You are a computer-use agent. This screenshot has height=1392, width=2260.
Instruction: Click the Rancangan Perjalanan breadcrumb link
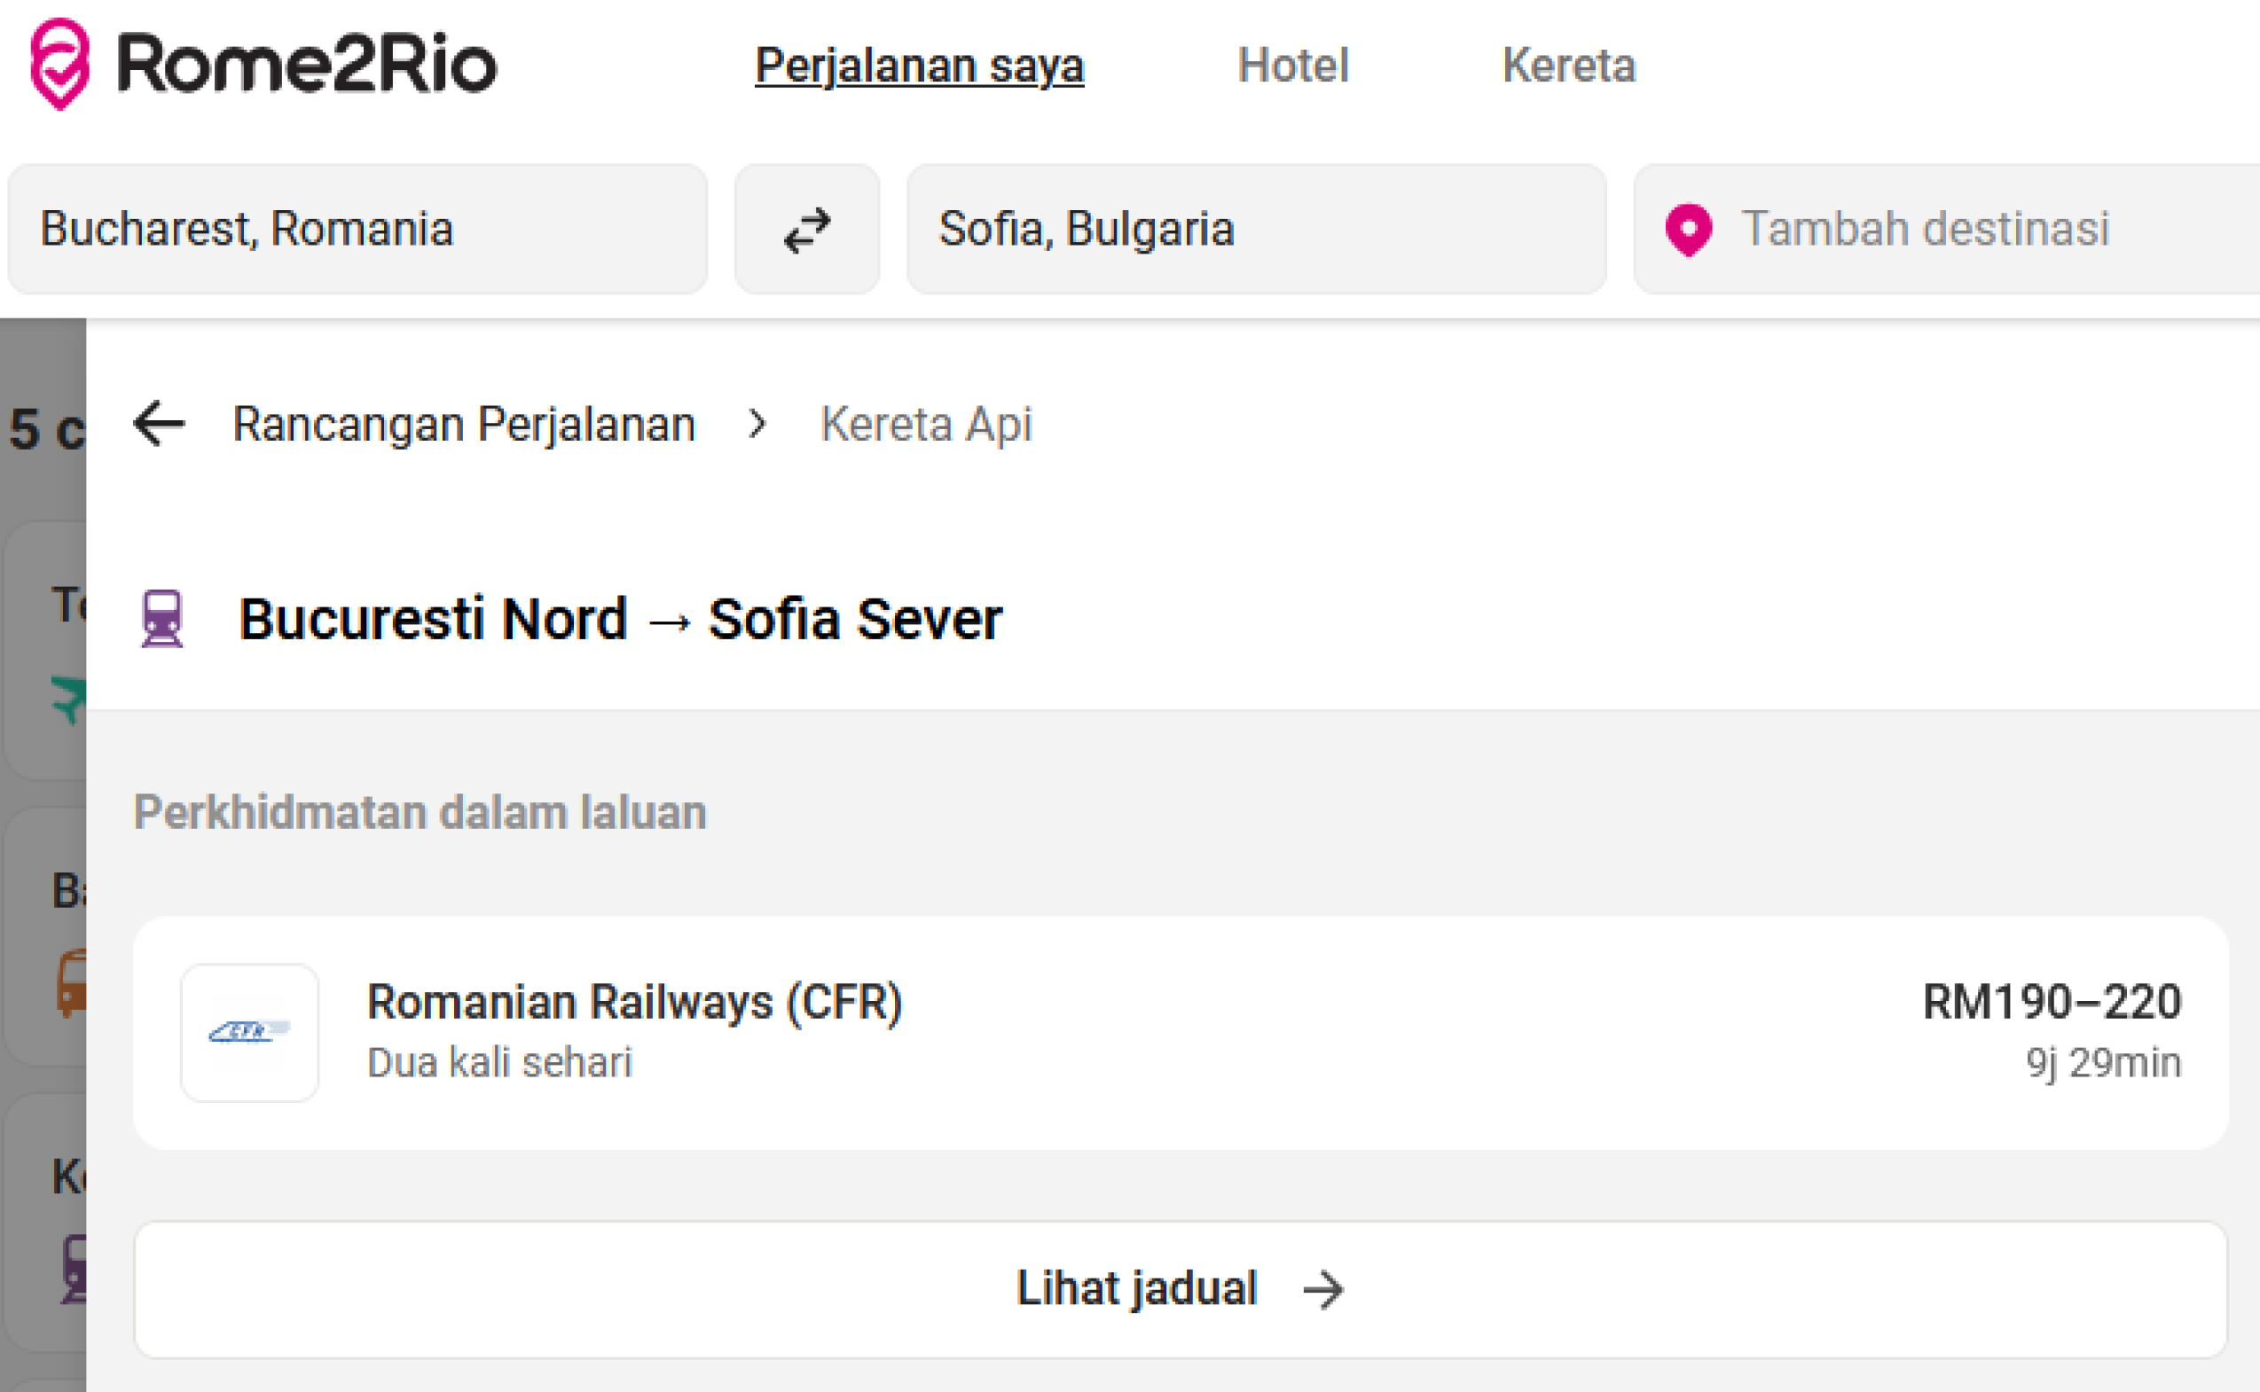[x=463, y=425]
